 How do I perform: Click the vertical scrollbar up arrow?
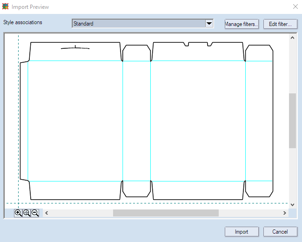[x=292, y=38]
